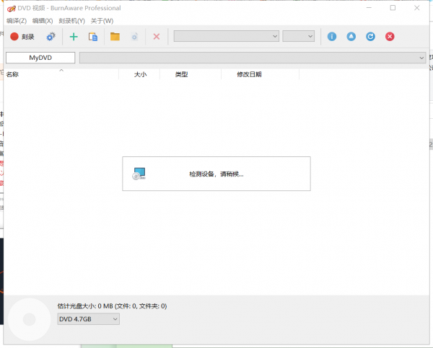Click the eject disc icon
Image resolution: width=433 pixels, height=348 pixels.
(351, 37)
